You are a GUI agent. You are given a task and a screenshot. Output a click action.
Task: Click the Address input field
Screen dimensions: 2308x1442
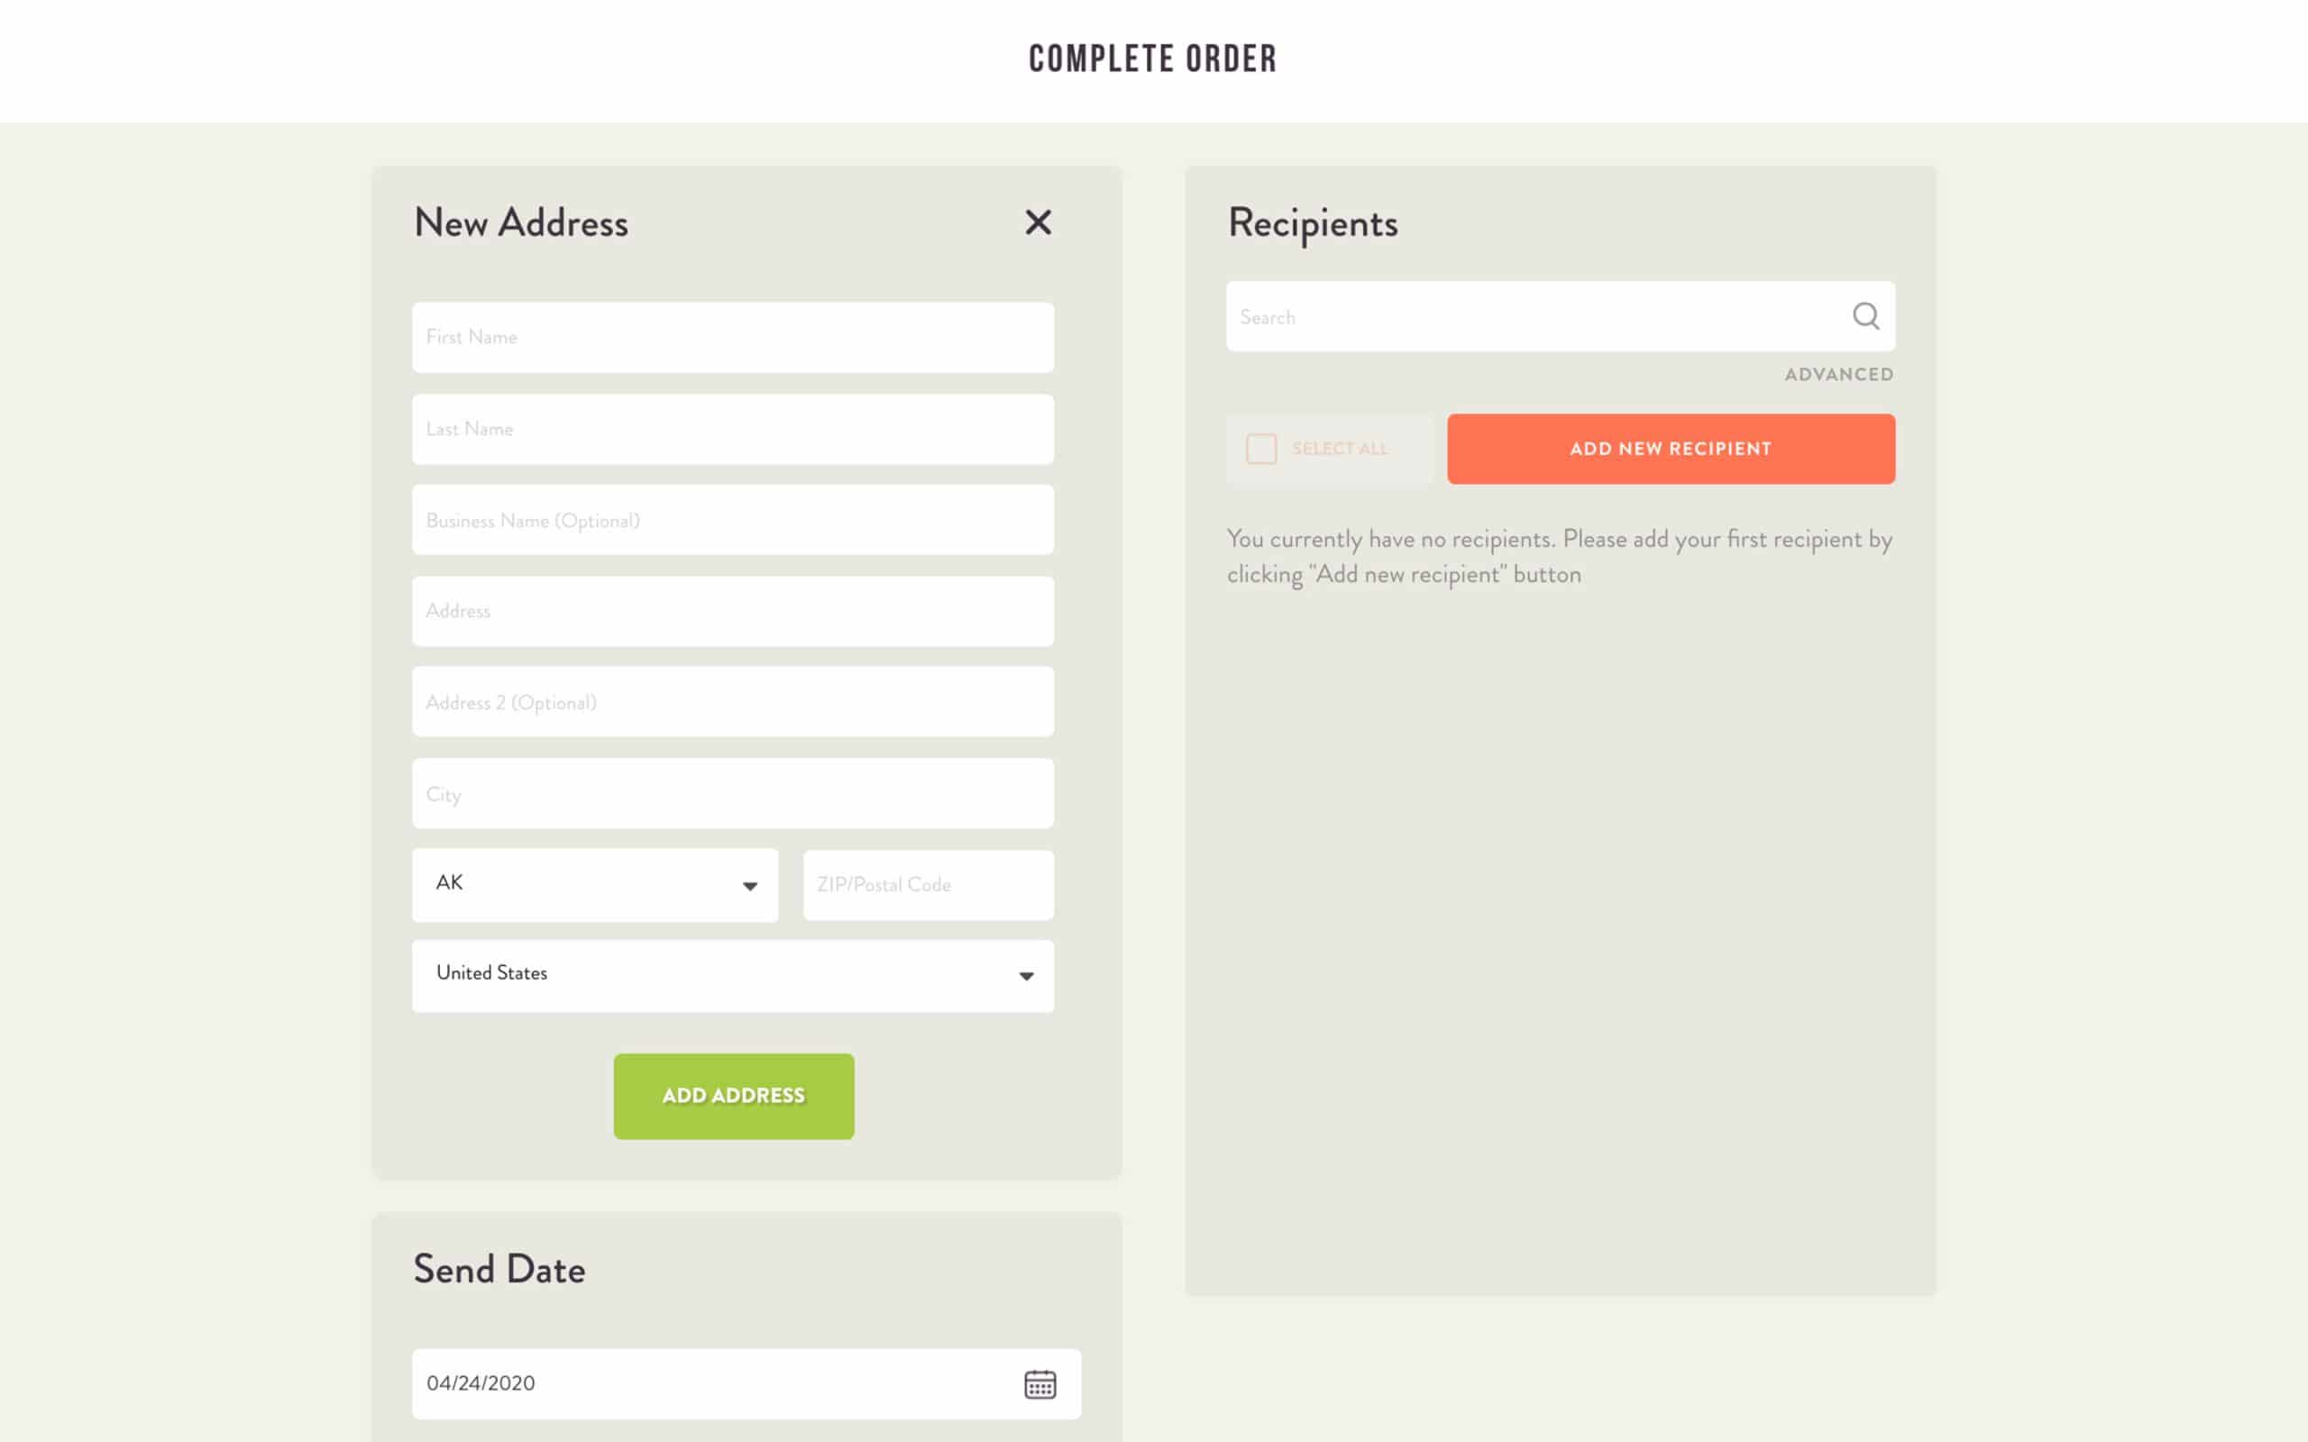731,611
